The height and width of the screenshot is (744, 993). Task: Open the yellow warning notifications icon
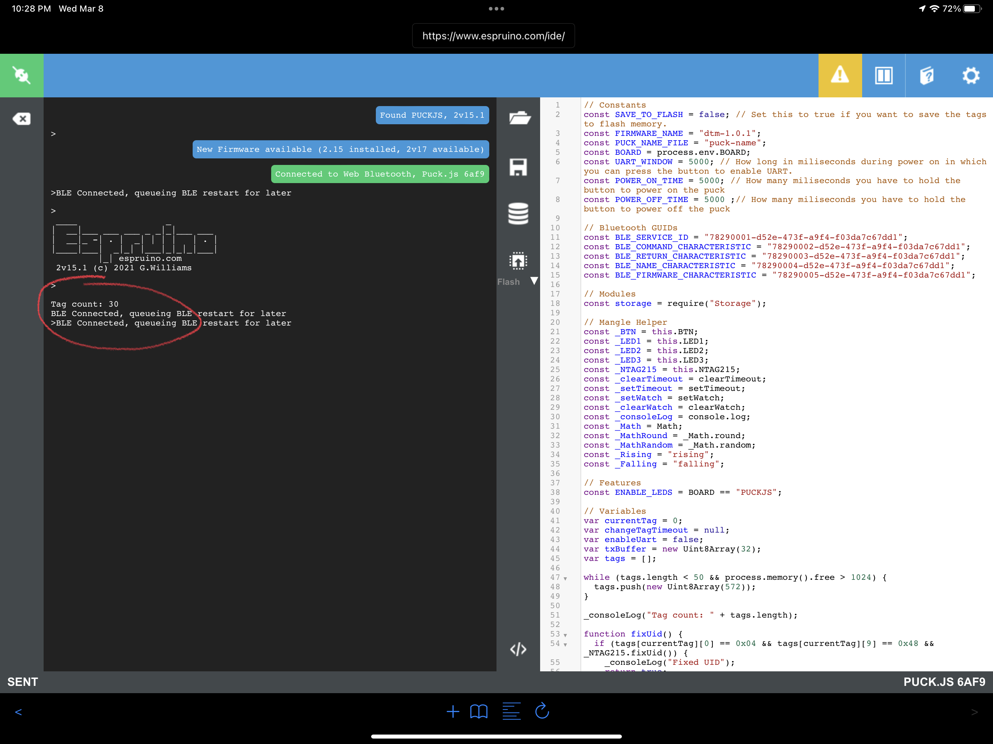tap(840, 76)
